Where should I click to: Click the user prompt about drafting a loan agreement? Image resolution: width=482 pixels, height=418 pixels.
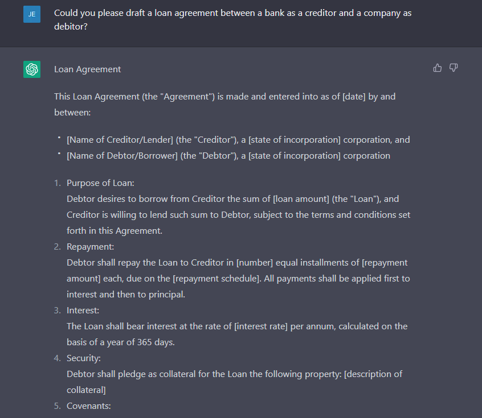pyautogui.click(x=232, y=20)
